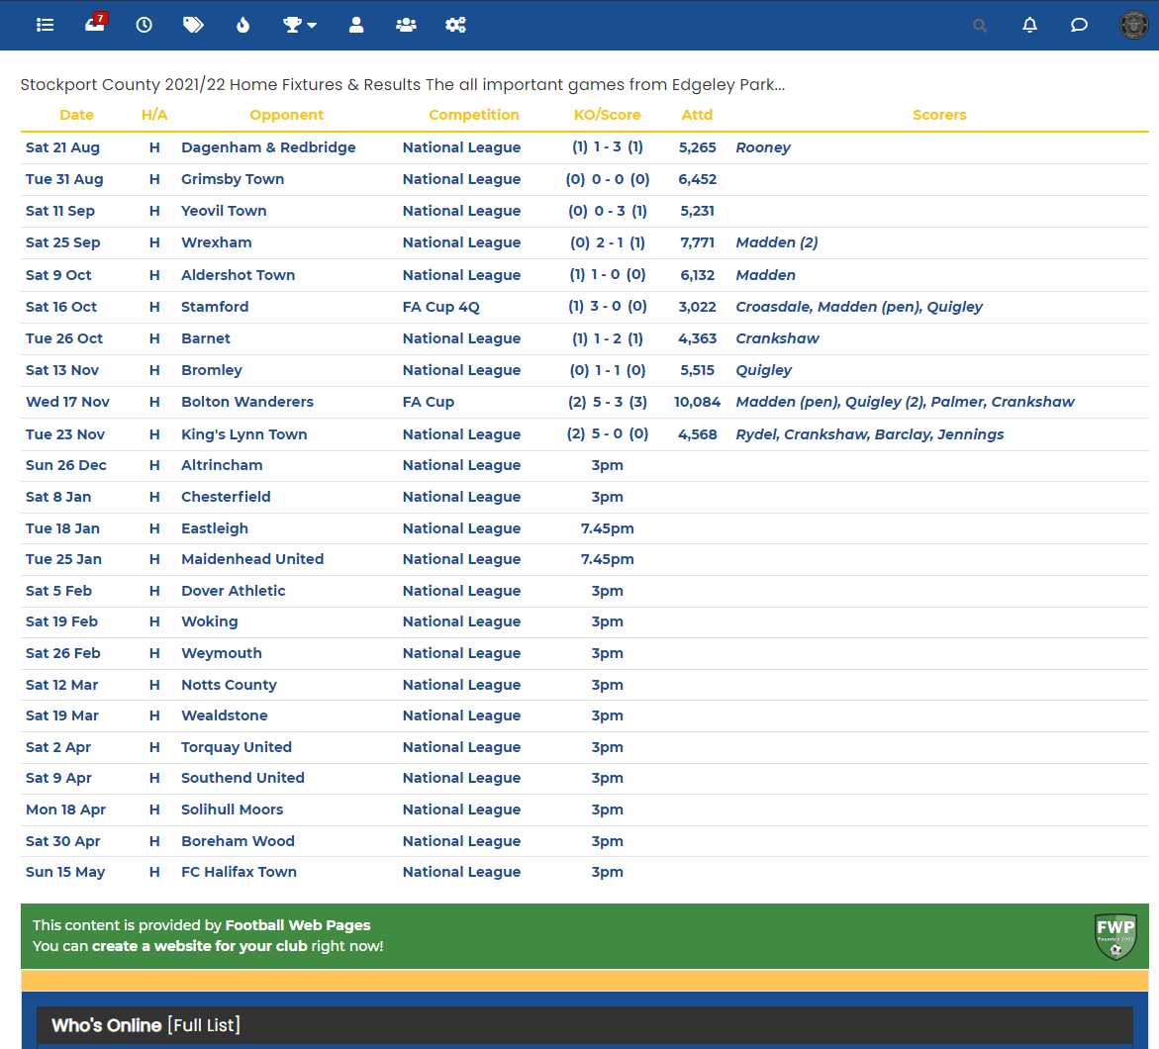Viewport: 1159px width, 1049px height.
Task: Click 'create a website for your club' link
Action: coord(200,946)
